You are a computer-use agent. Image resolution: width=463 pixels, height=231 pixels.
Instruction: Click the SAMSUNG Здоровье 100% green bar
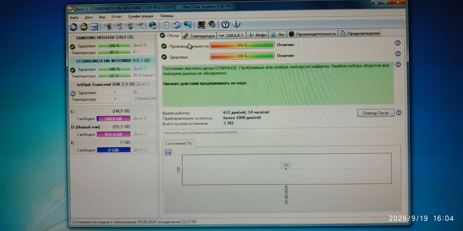tap(114, 46)
